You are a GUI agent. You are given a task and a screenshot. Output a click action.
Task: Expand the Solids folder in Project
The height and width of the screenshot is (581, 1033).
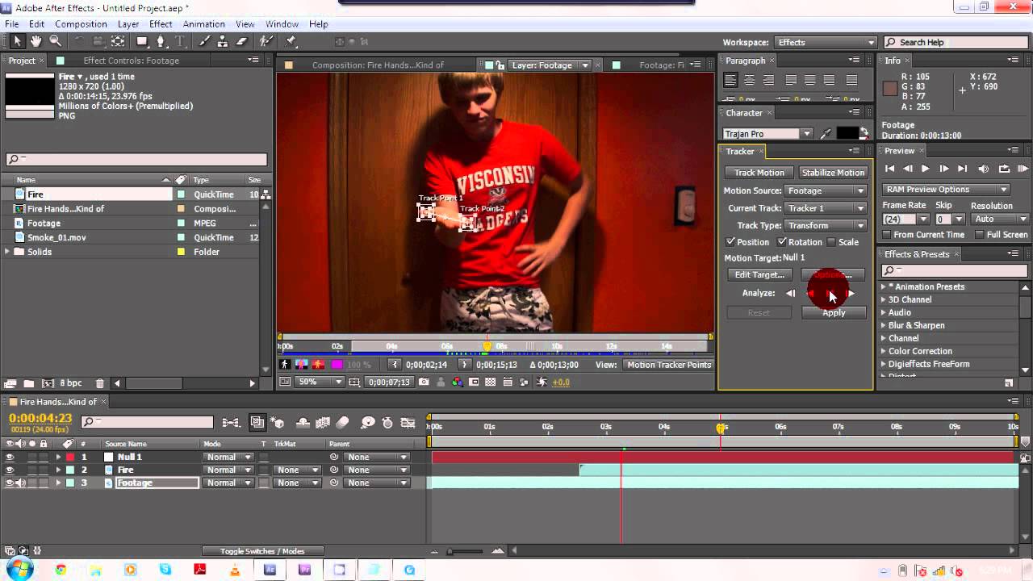pos(8,252)
